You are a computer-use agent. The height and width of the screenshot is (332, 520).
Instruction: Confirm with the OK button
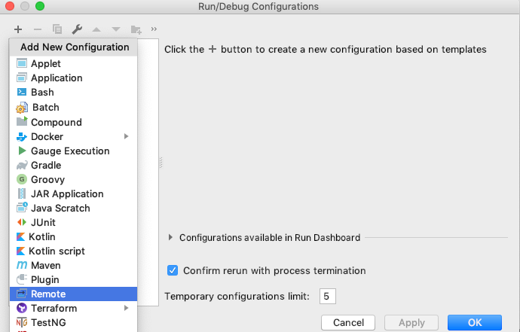tap(475, 322)
